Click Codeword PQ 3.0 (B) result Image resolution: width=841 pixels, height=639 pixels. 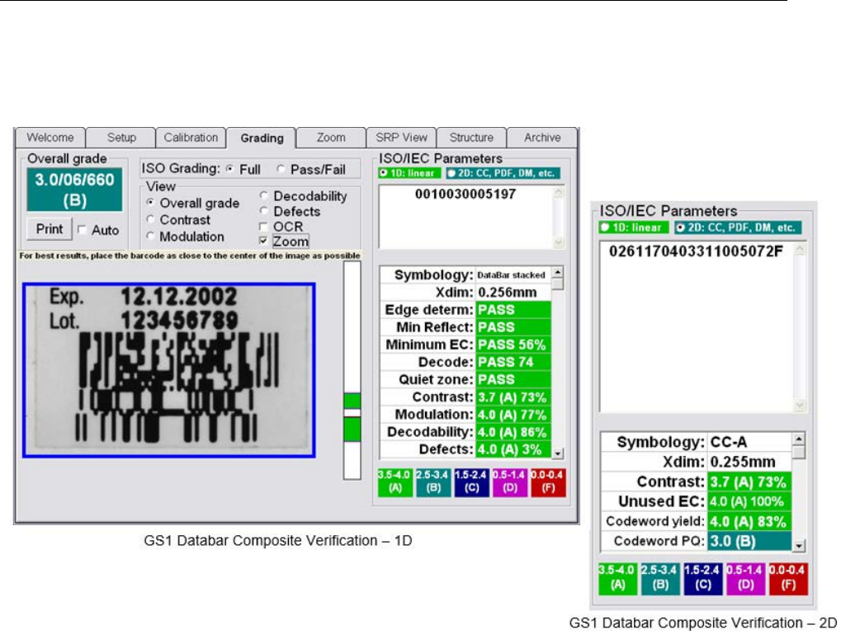click(x=750, y=541)
